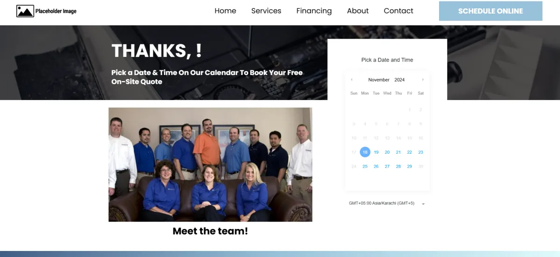Open the November month selector

tap(379, 80)
